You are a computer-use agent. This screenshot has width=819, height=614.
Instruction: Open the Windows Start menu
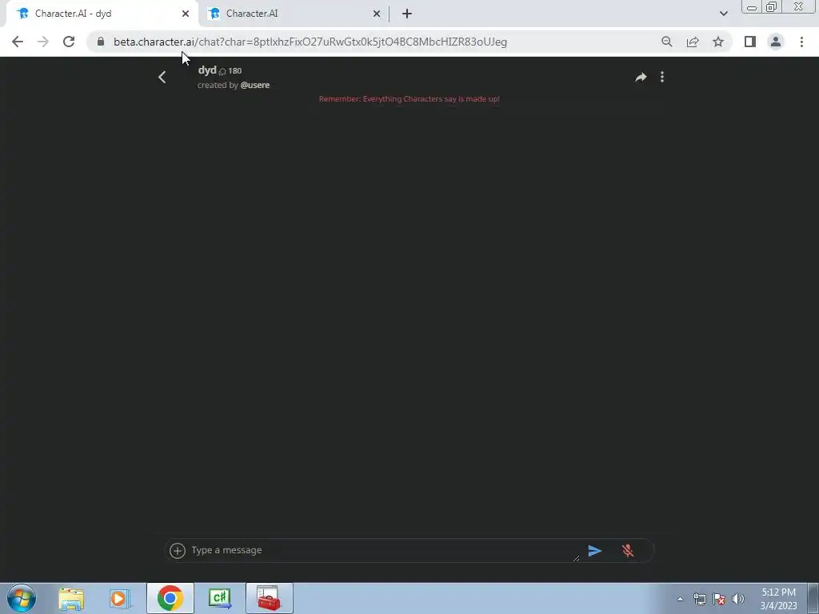22,598
